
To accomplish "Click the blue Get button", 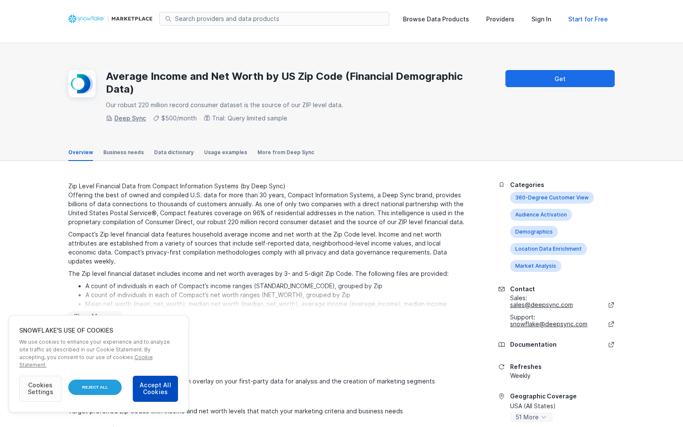I will [560, 79].
